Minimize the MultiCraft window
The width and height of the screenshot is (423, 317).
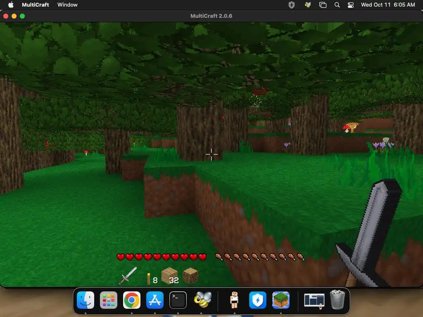coord(14,16)
